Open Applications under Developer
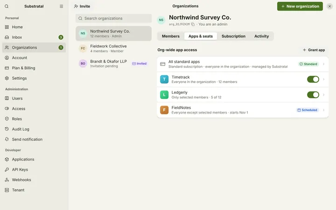Viewport: 336px width, 210px height. point(34,159)
